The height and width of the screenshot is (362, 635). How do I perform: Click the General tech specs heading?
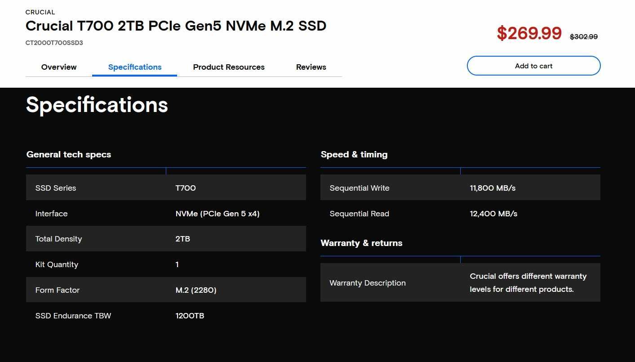point(69,154)
